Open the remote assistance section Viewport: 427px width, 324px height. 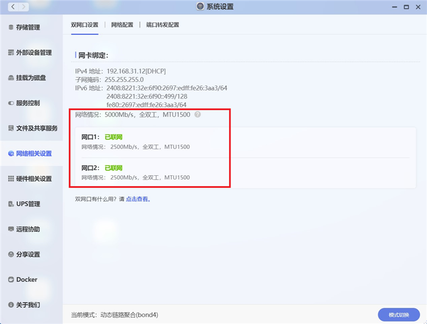[x=28, y=229]
